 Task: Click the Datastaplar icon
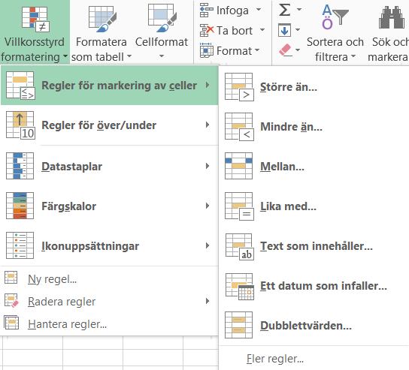[20, 166]
